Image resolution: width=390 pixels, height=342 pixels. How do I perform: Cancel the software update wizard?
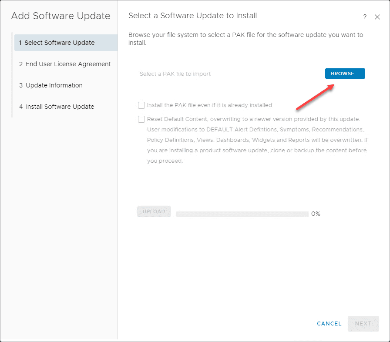point(329,324)
